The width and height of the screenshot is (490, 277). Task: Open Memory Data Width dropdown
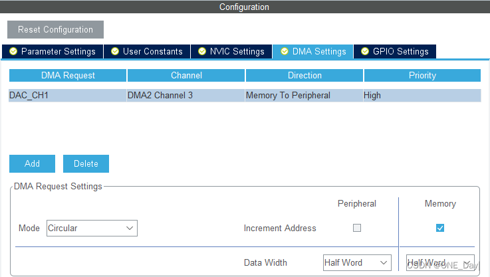click(440, 262)
